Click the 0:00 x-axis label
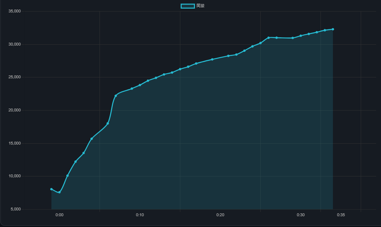The width and height of the screenshot is (381, 227). [59, 215]
